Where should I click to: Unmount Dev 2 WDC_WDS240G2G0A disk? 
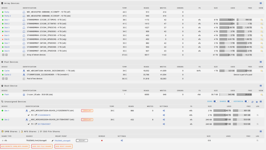tap(87, 120)
